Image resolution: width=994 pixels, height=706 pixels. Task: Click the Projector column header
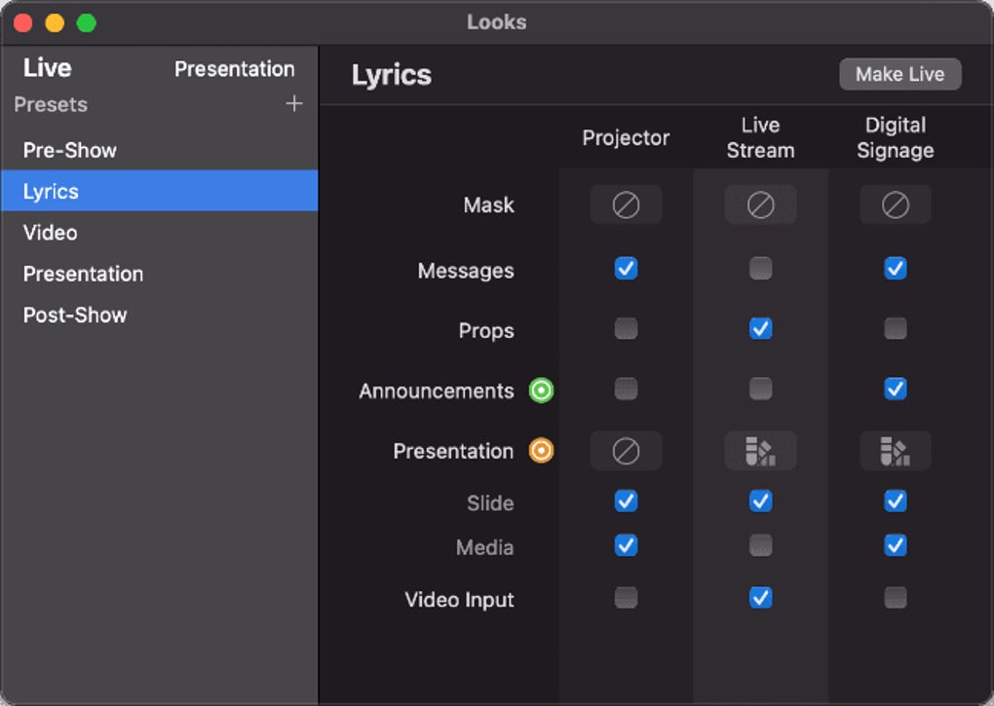626,137
